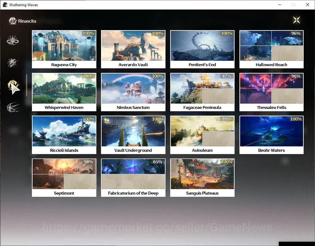Click the first region emblem in sidebar

point(13,40)
